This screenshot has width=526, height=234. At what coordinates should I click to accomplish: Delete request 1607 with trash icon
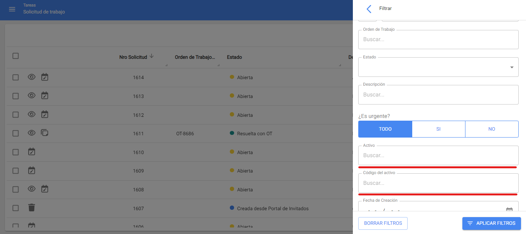(32, 208)
